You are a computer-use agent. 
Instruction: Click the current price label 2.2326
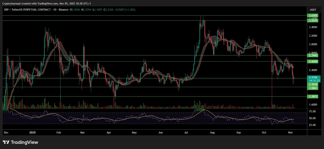pyautogui.click(x=313, y=77)
